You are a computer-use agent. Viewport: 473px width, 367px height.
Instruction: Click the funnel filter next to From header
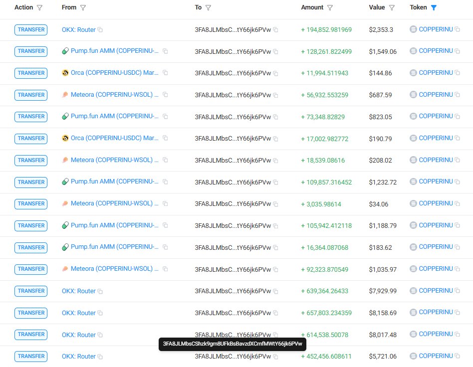(x=83, y=7)
